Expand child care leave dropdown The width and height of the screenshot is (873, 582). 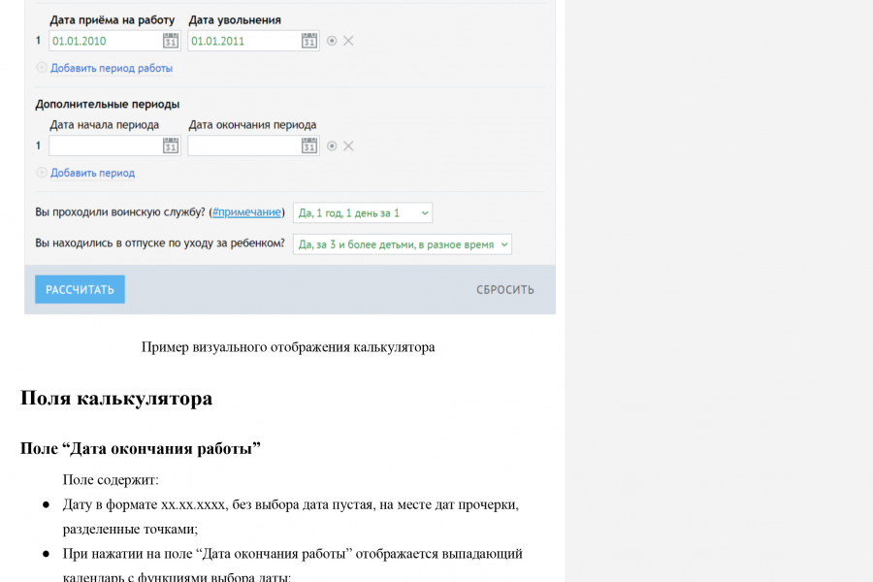pos(402,244)
